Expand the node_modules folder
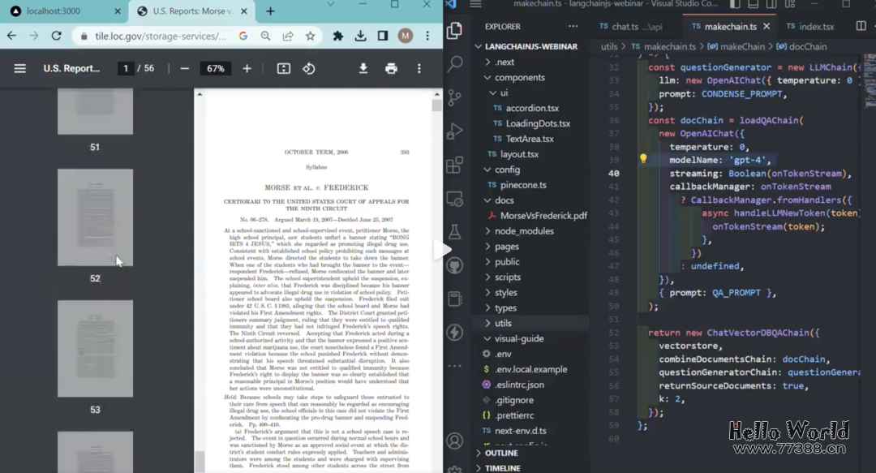 click(x=523, y=231)
